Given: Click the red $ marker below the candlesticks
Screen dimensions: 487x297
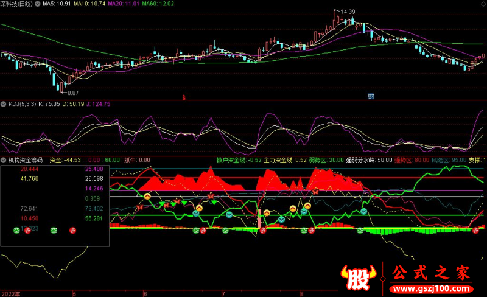Looking at the screenshot, I should coord(184,97).
